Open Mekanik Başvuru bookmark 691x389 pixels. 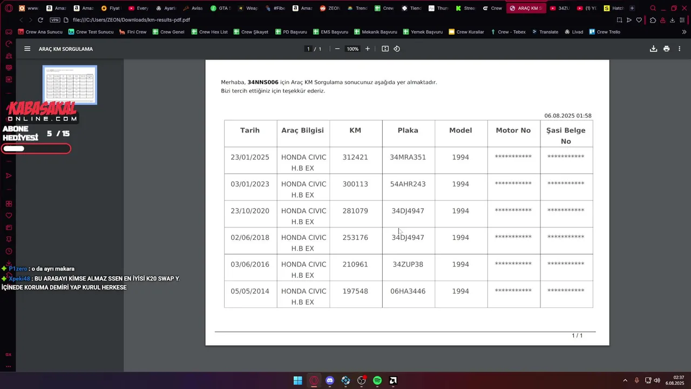[375, 32]
